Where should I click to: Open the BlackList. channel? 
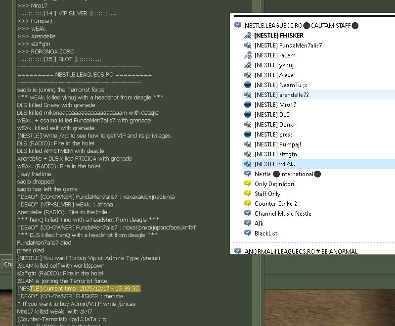[266, 233]
